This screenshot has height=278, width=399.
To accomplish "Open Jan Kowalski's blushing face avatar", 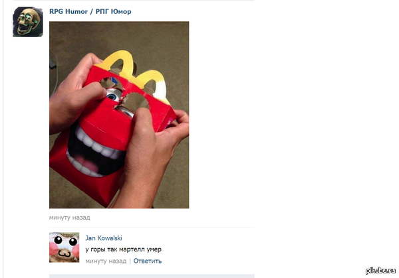I will [x=64, y=247].
